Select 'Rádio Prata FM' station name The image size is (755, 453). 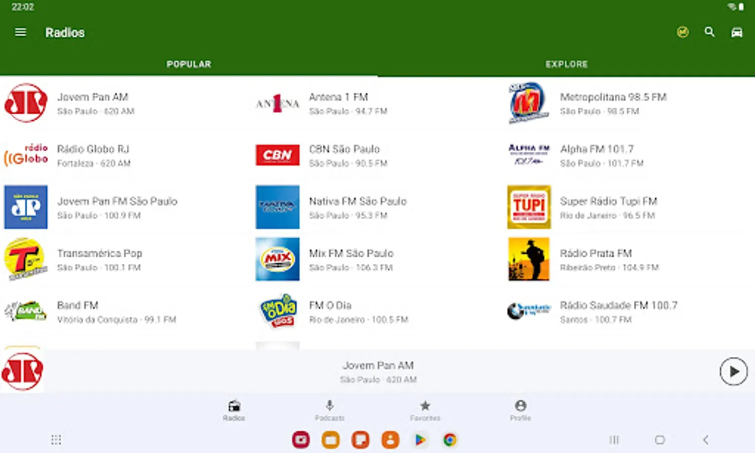(596, 253)
